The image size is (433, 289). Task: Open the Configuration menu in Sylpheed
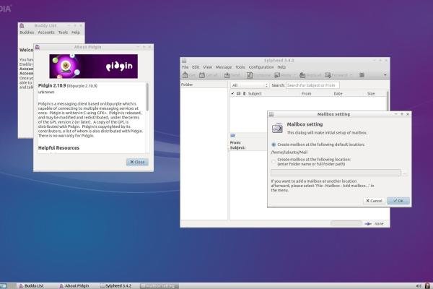tap(261, 67)
